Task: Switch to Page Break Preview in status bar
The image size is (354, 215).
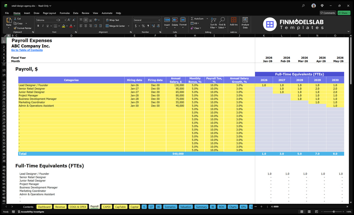Action: [316, 212]
